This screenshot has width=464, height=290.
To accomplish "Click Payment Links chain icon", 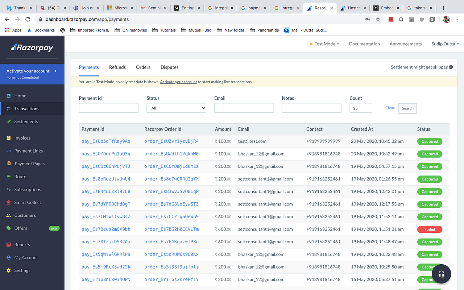I will tap(8, 151).
